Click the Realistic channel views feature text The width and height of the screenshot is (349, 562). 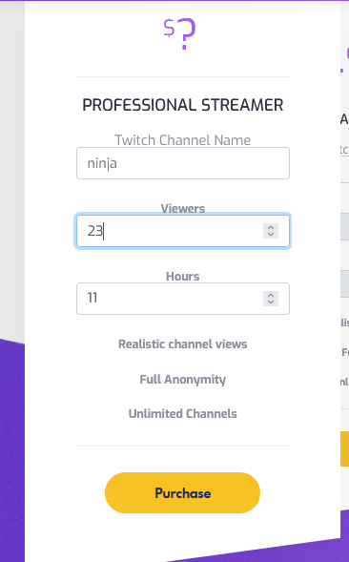coord(183,344)
